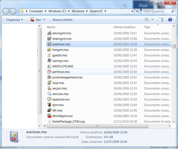Viewport: 178px width, 149px height.
Task: Toggle the preview pane icon
Action: (x=161, y=20)
